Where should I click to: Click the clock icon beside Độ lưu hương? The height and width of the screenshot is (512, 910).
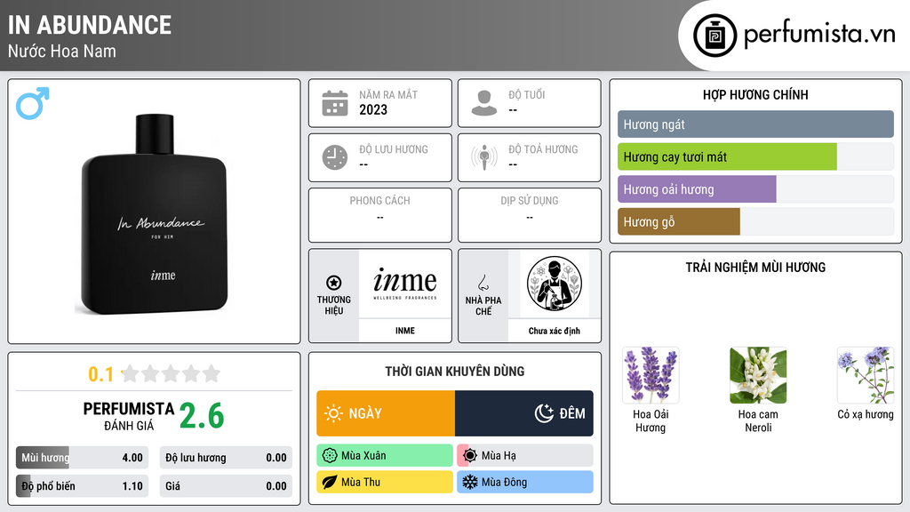pyautogui.click(x=335, y=157)
